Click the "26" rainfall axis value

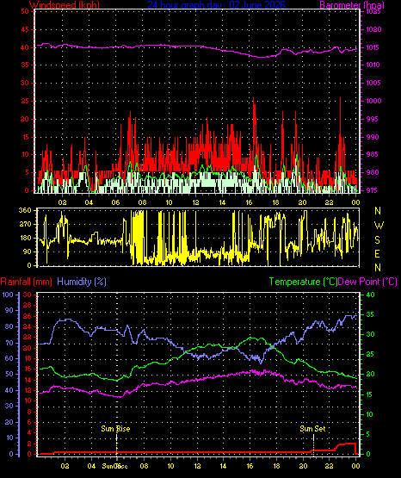pyautogui.click(x=28, y=316)
